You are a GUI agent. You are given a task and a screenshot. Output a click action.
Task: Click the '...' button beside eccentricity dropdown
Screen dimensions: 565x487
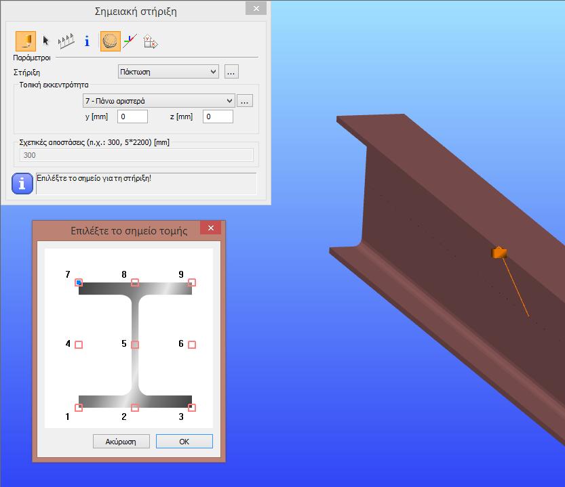click(x=245, y=101)
